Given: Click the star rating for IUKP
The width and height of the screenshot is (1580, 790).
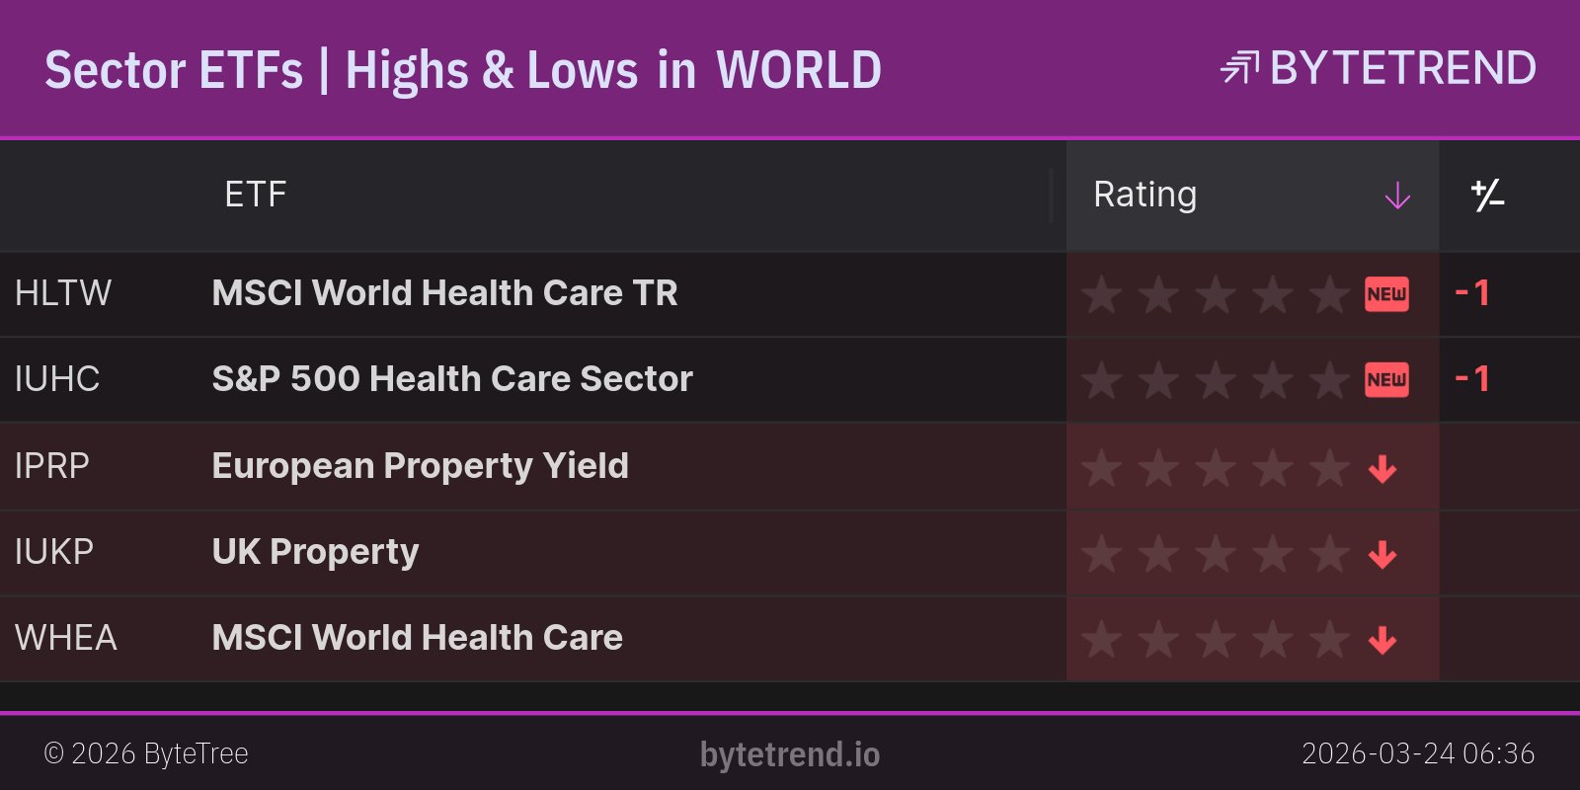Looking at the screenshot, I should click(x=1215, y=554).
